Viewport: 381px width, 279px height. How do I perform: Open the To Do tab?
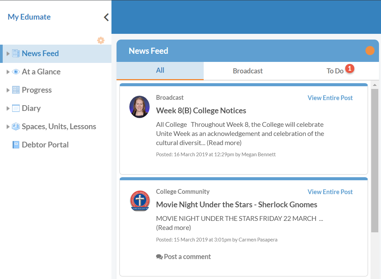pos(335,71)
